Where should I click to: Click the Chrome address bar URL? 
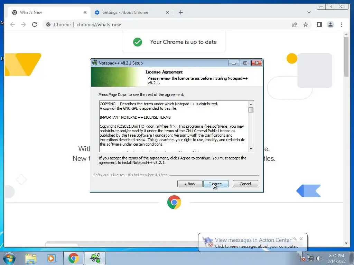(x=99, y=24)
